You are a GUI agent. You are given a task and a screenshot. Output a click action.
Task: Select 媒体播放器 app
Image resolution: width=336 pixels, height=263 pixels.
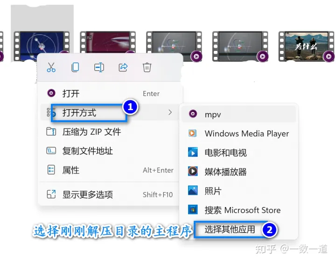point(239,172)
